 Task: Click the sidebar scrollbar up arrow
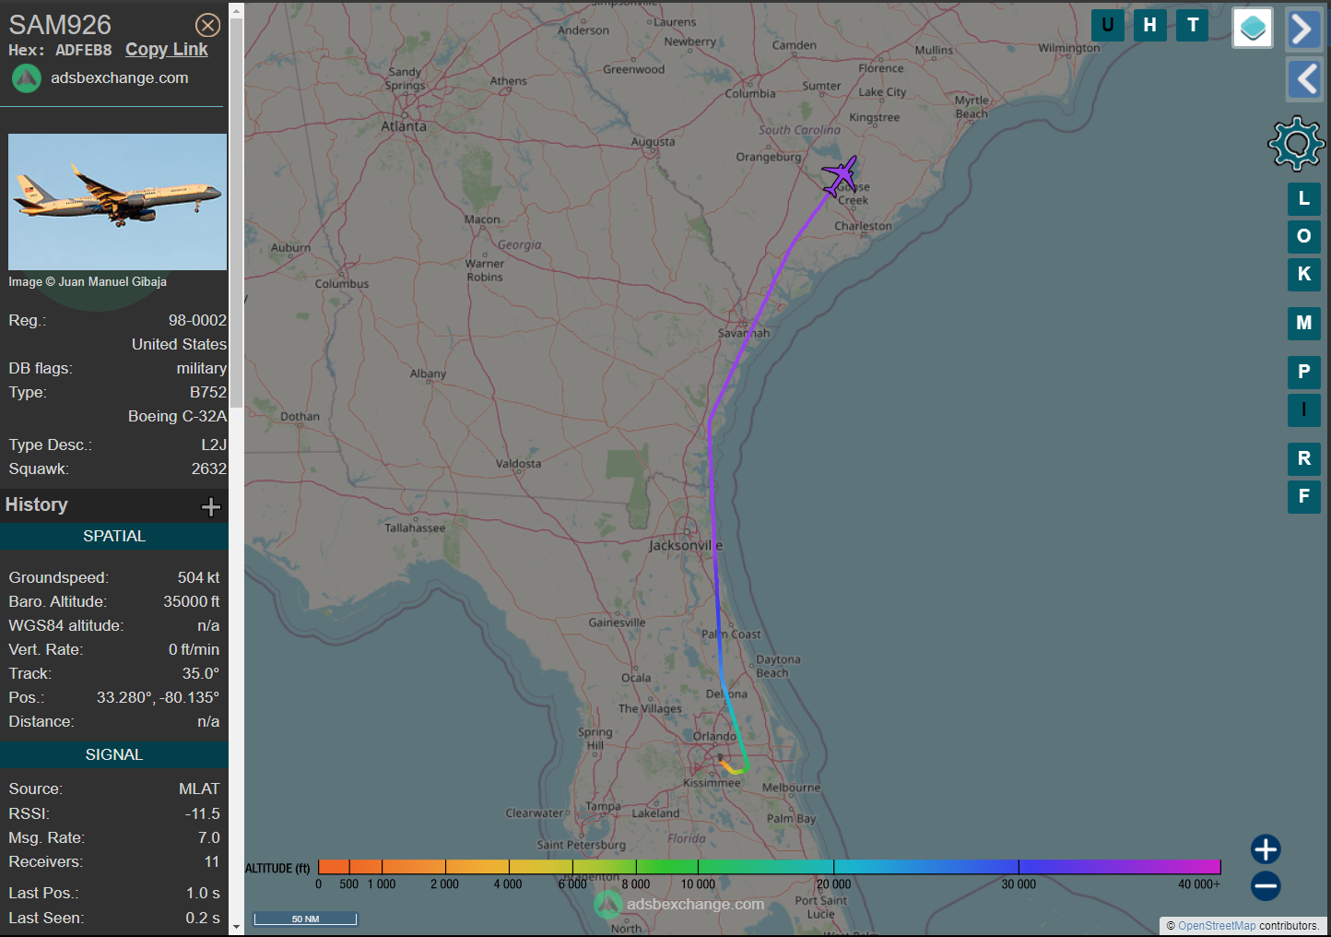236,12
